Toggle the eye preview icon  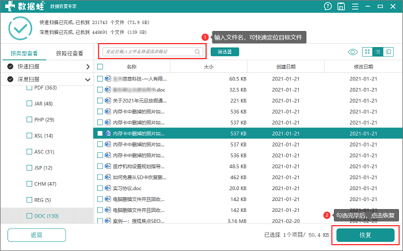click(x=352, y=52)
